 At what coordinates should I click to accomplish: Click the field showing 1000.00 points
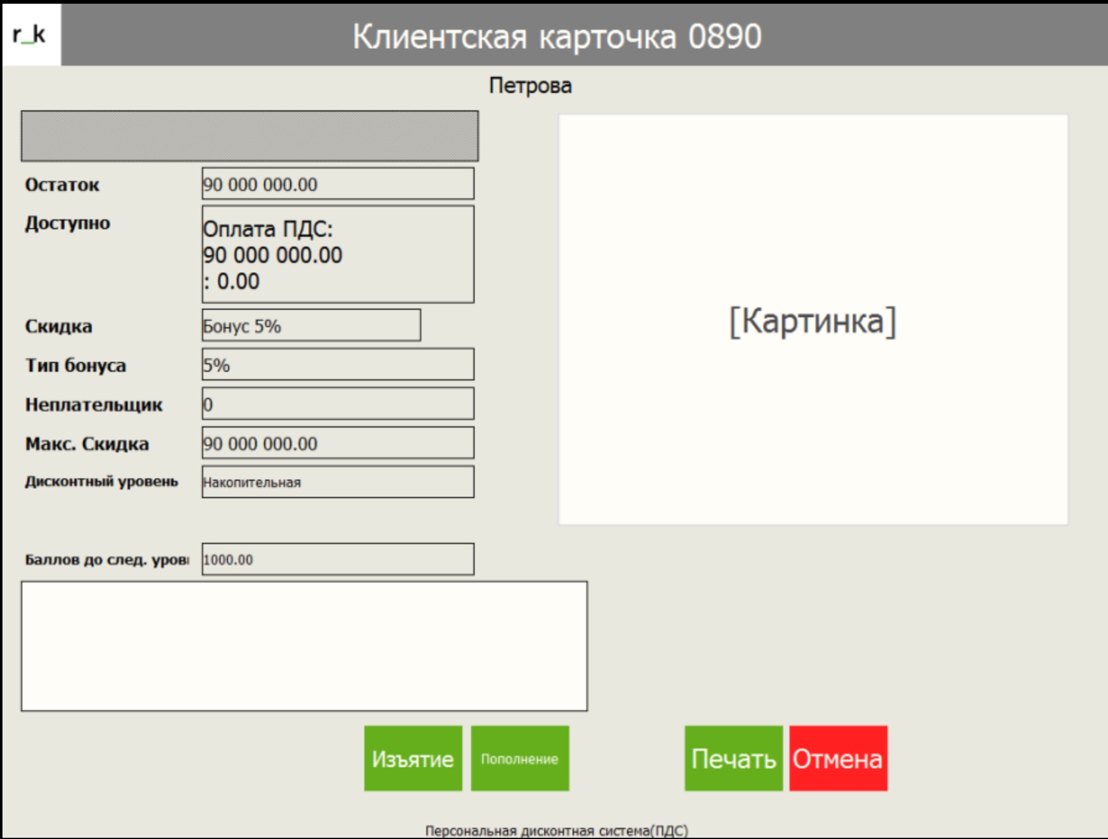point(338,560)
